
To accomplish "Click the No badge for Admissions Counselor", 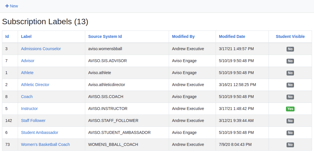I will (290, 49).
